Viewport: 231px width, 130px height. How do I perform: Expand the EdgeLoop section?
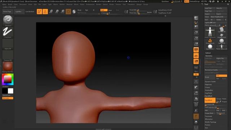click(x=208, y=84)
